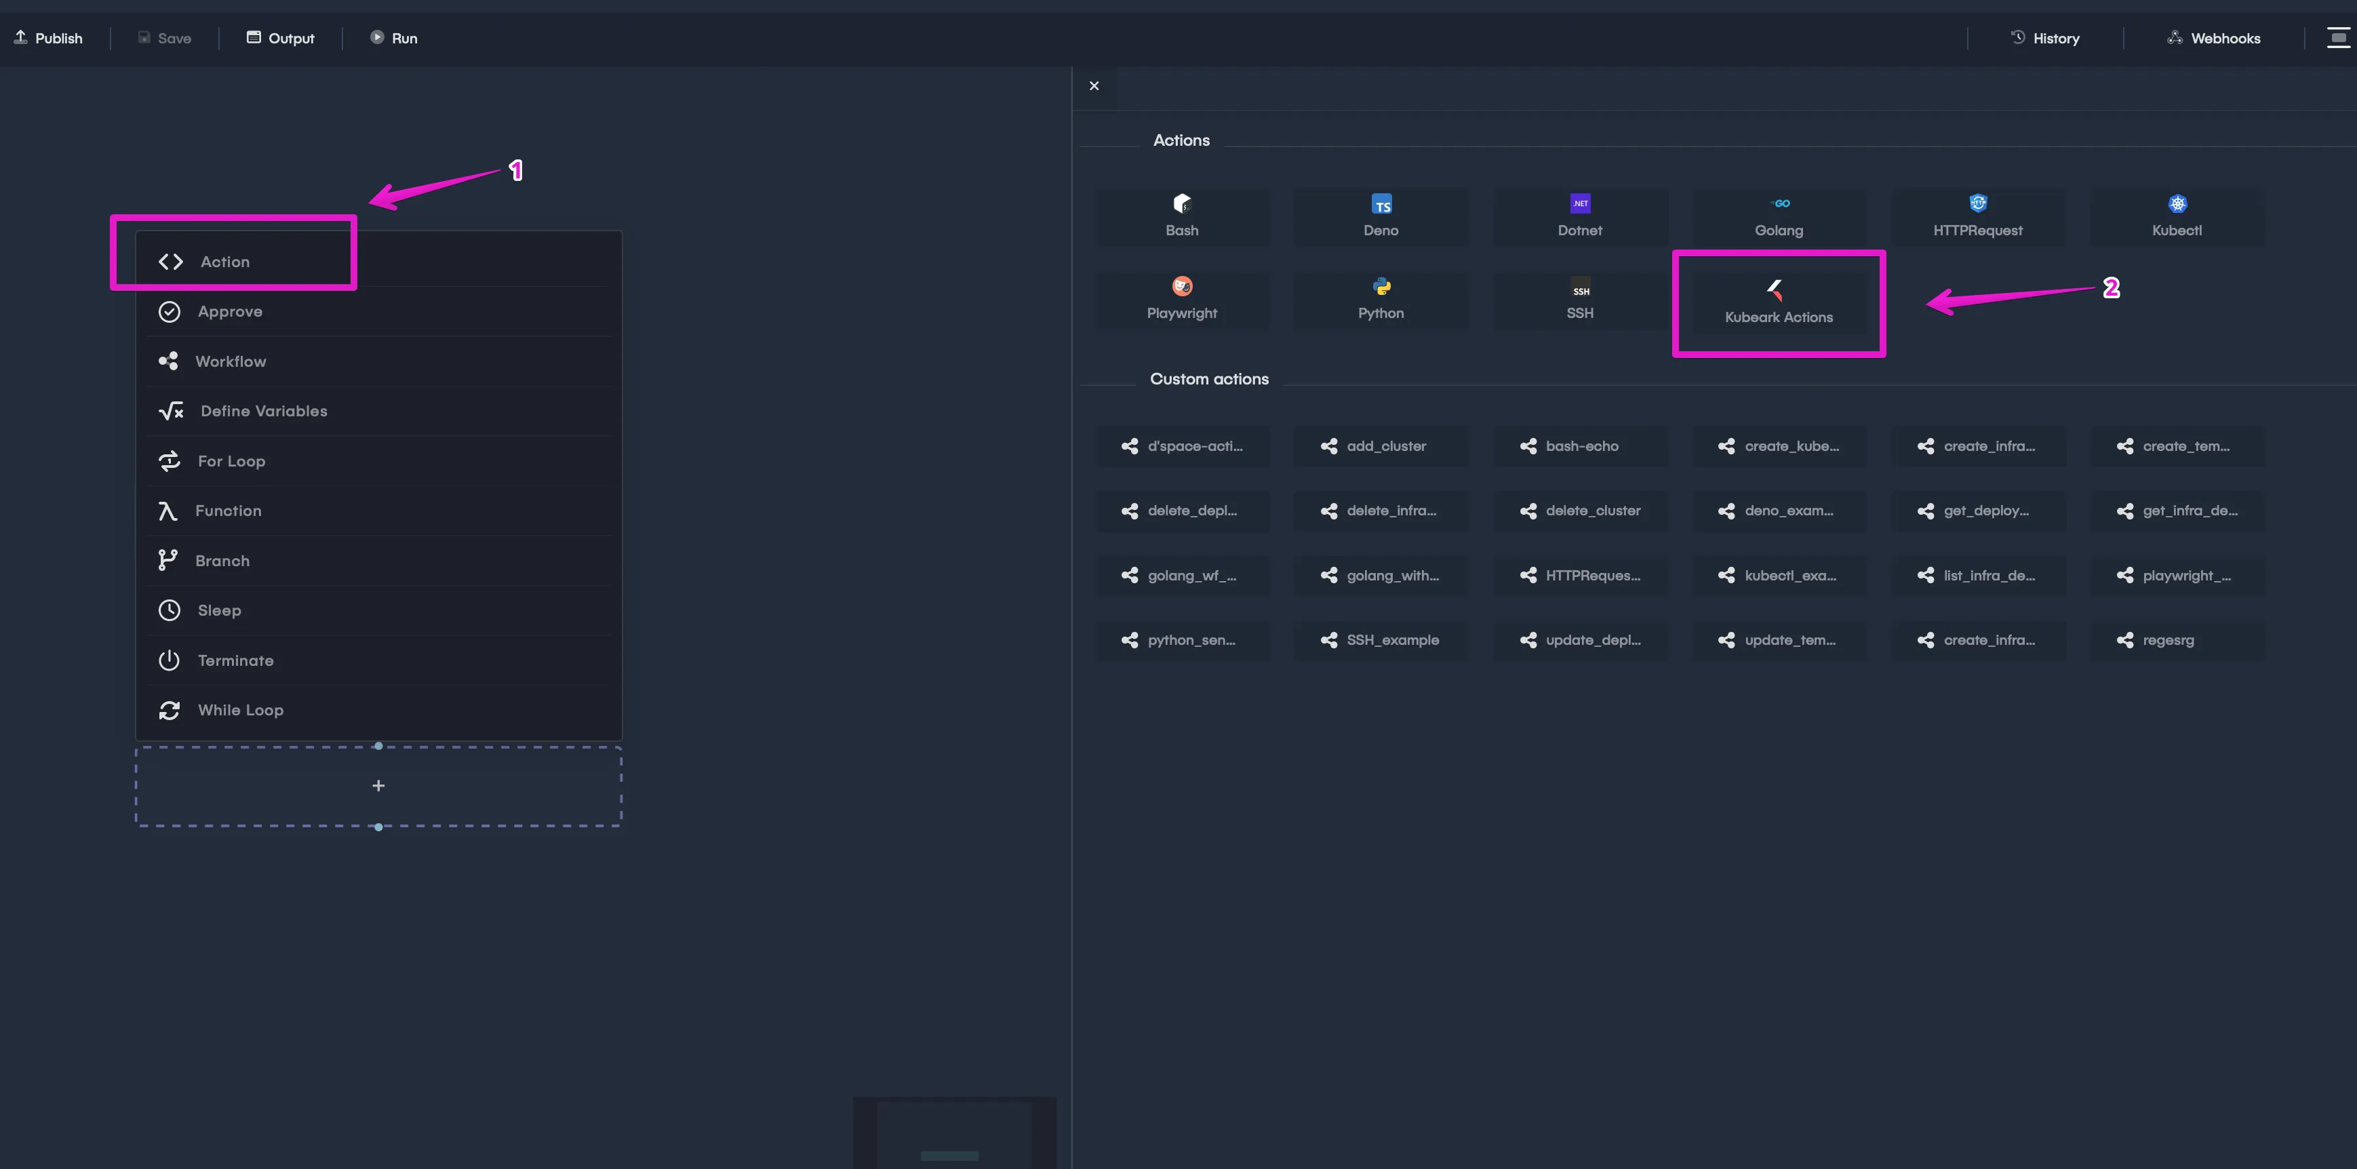Add a Function step

[x=378, y=511]
